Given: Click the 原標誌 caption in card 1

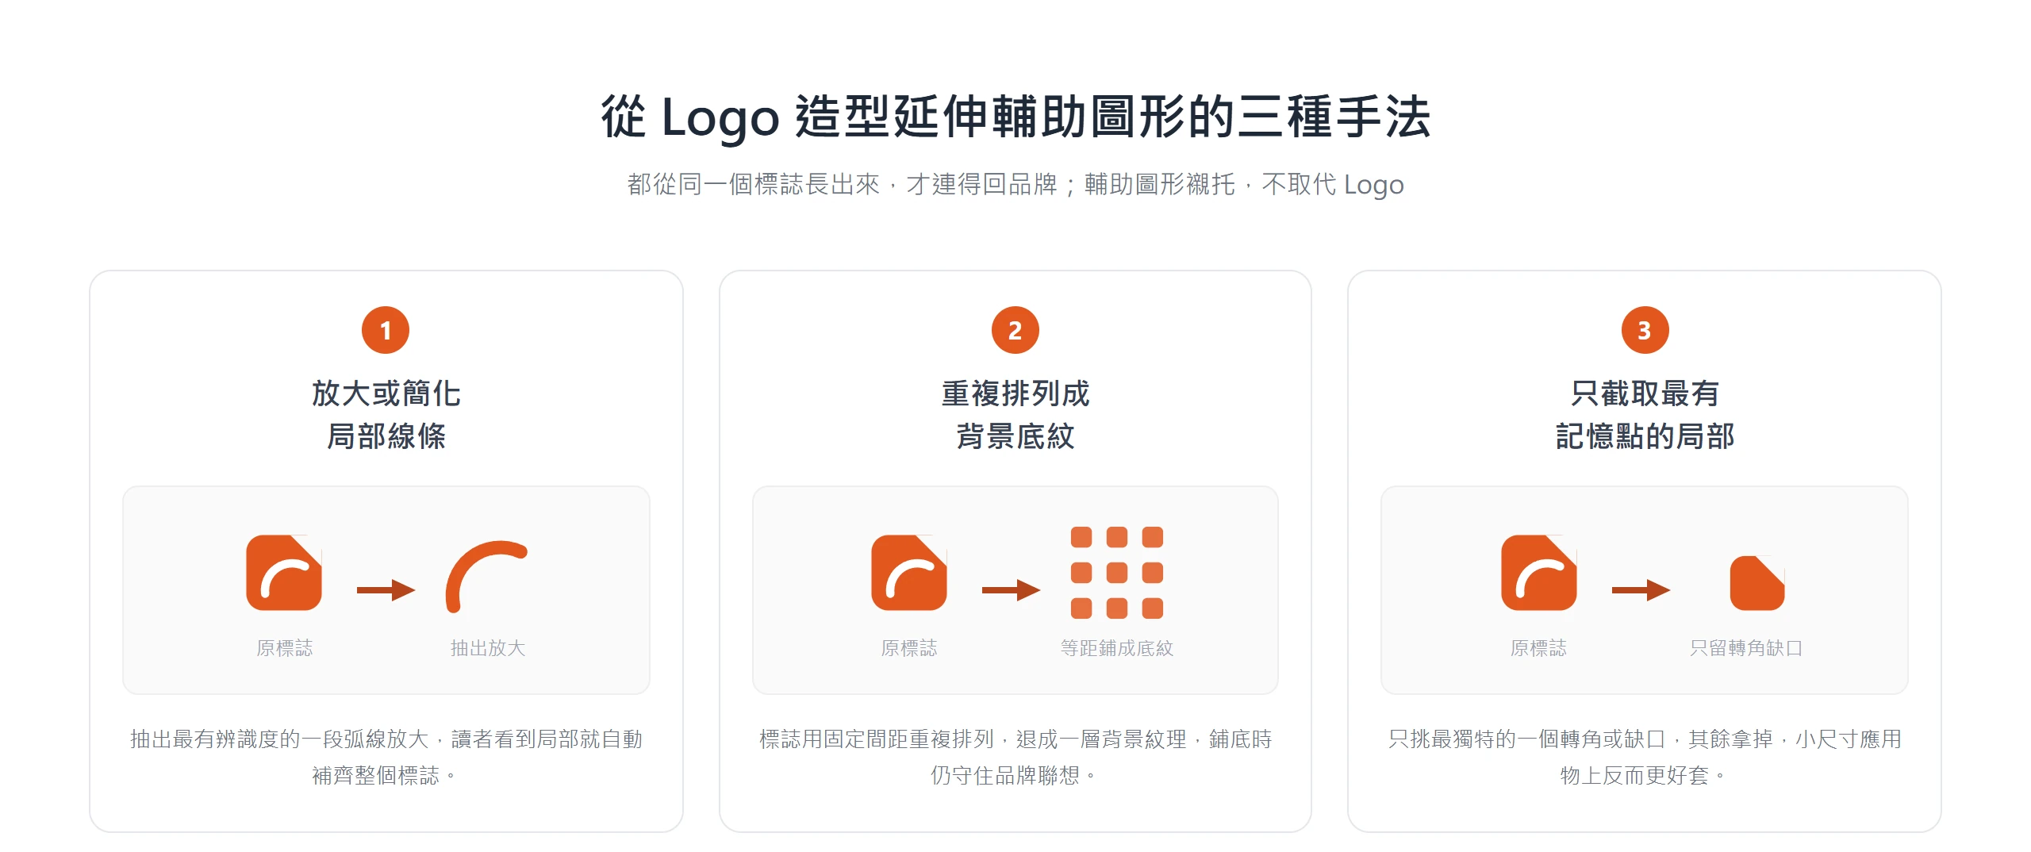Looking at the screenshot, I should point(284,648).
